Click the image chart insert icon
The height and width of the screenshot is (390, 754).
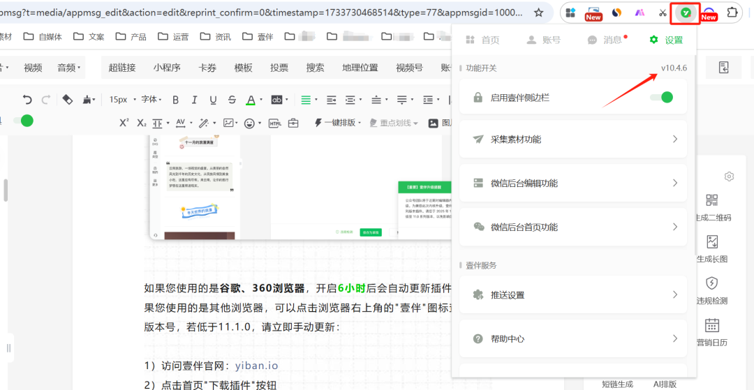click(228, 123)
